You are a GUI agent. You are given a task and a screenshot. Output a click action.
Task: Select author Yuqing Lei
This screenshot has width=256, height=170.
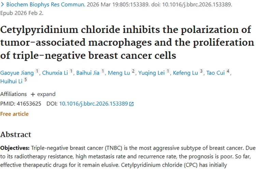tap(152, 73)
